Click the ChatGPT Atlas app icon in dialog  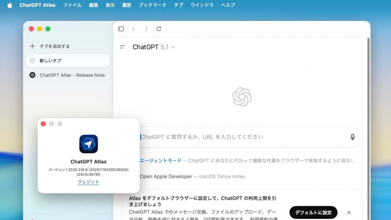pyautogui.click(x=89, y=144)
